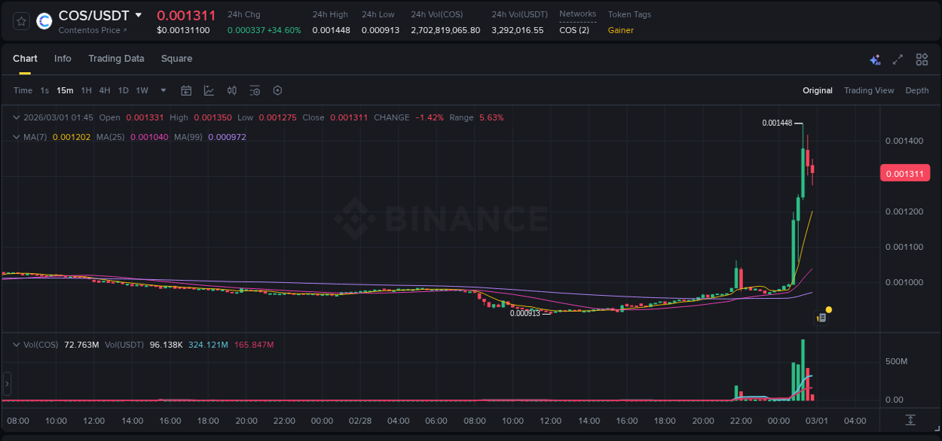Open the date range calendar picker
The width and height of the screenshot is (942, 441).
(x=186, y=90)
